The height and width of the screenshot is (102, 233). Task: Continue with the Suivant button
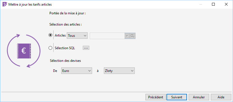177,97
